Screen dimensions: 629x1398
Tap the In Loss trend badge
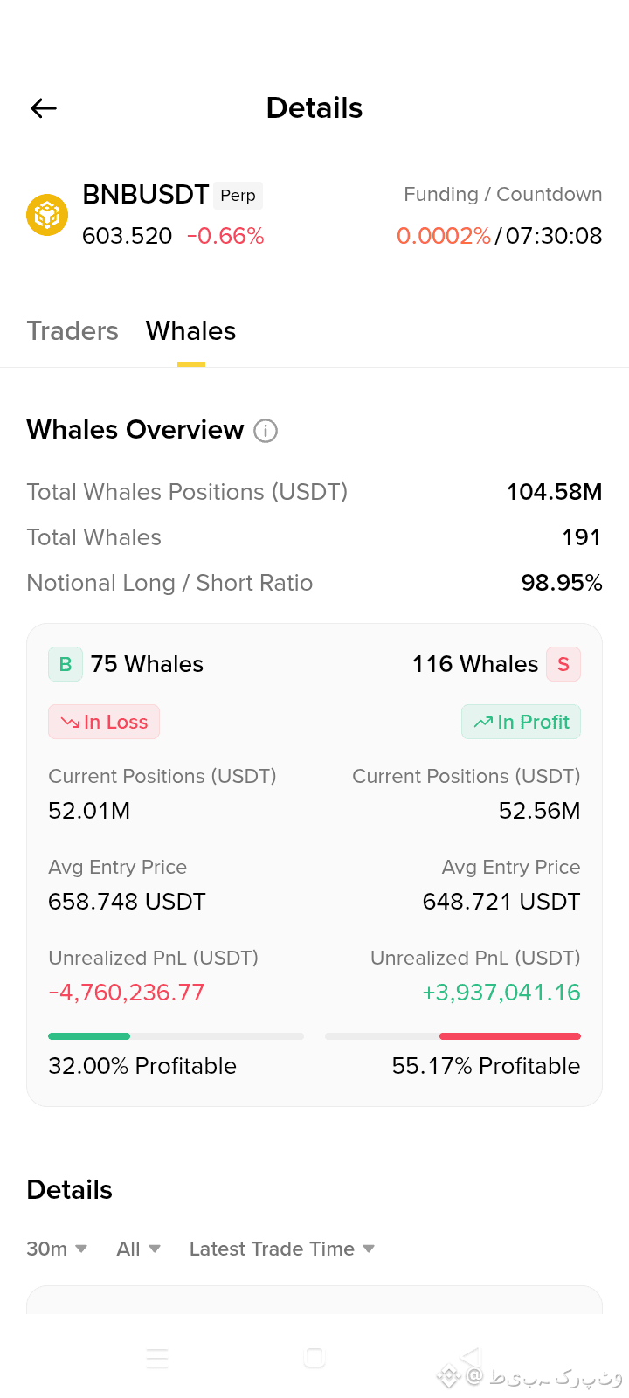(x=104, y=722)
